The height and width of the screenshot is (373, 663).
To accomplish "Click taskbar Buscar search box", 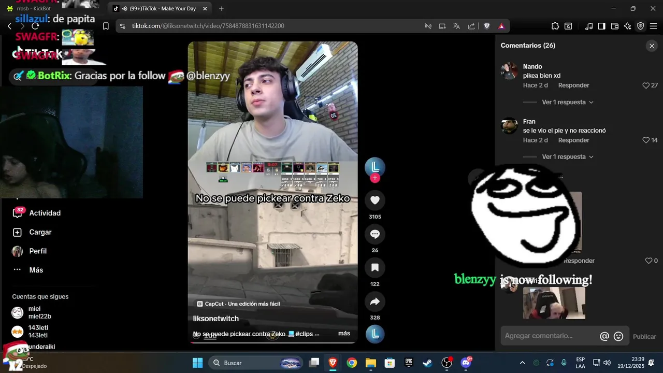I will 256,363.
